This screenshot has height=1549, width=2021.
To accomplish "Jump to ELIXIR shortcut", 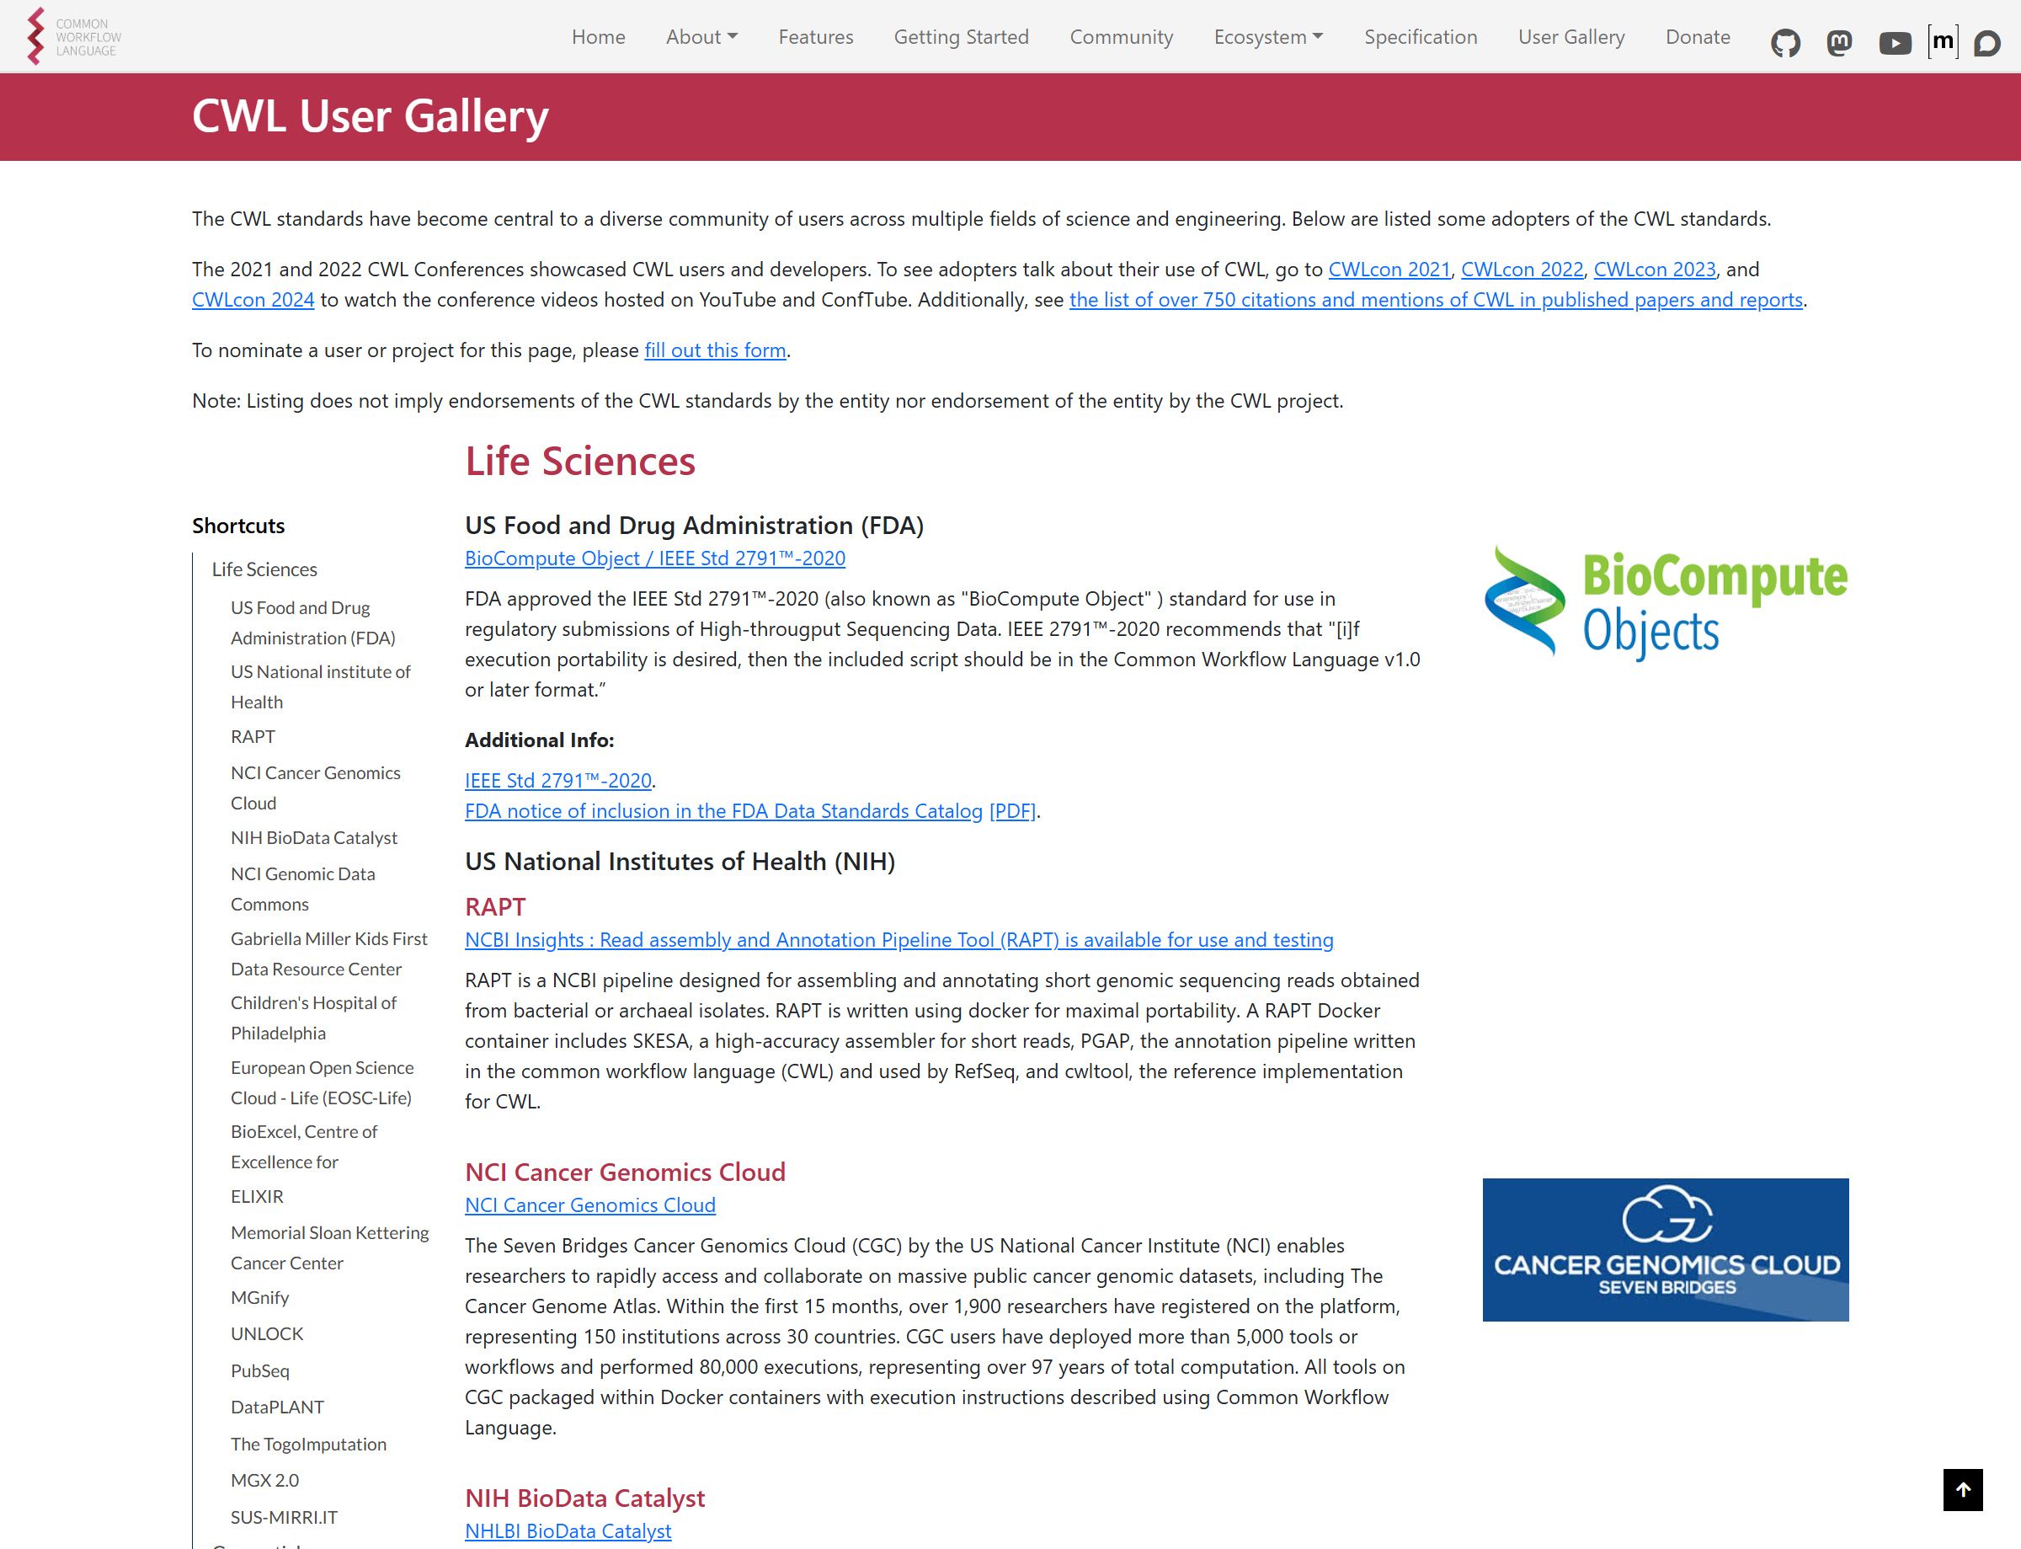I will (x=256, y=1196).
